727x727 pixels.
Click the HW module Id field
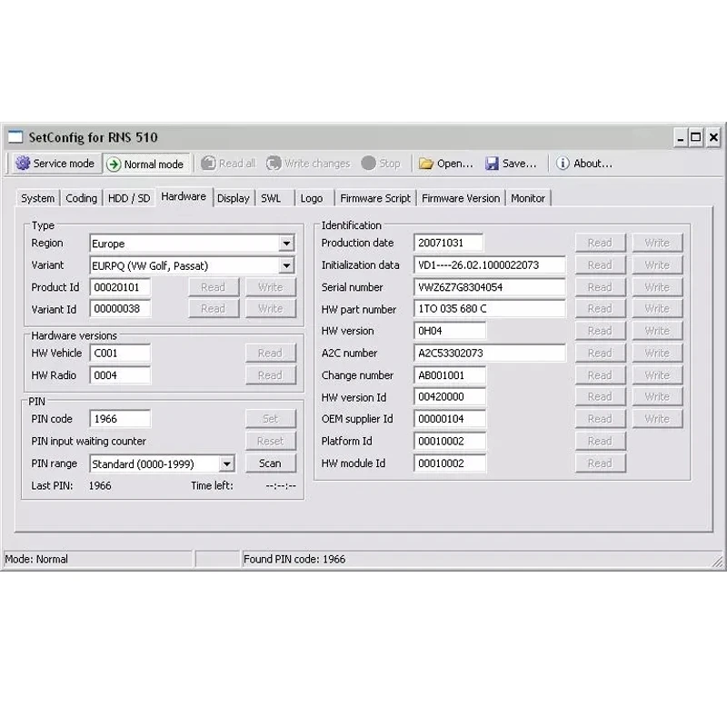tap(450, 463)
